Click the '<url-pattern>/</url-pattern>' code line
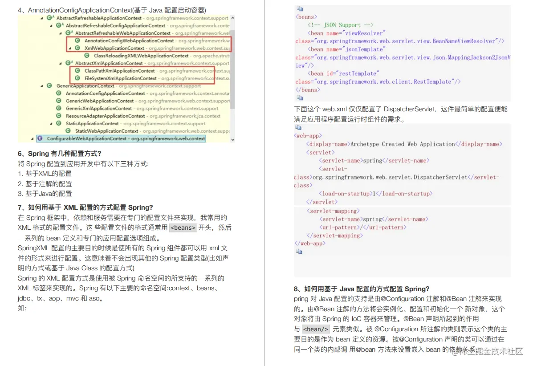533x366 pixels. click(362, 228)
